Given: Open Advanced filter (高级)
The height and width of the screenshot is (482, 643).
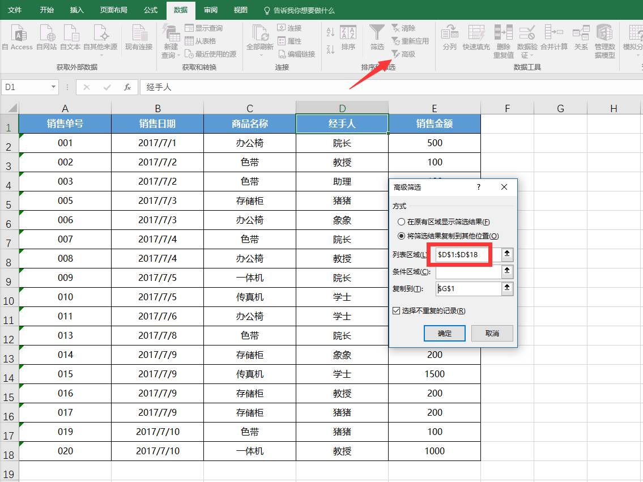Looking at the screenshot, I should click(x=403, y=54).
